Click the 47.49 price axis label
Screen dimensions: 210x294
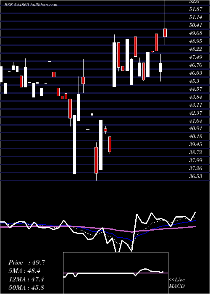pyautogui.click(x=195, y=57)
